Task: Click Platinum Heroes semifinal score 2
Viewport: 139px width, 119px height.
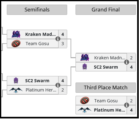Action: click(63, 90)
